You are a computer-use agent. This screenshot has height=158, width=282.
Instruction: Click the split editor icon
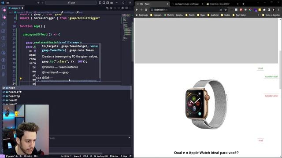(126, 8)
